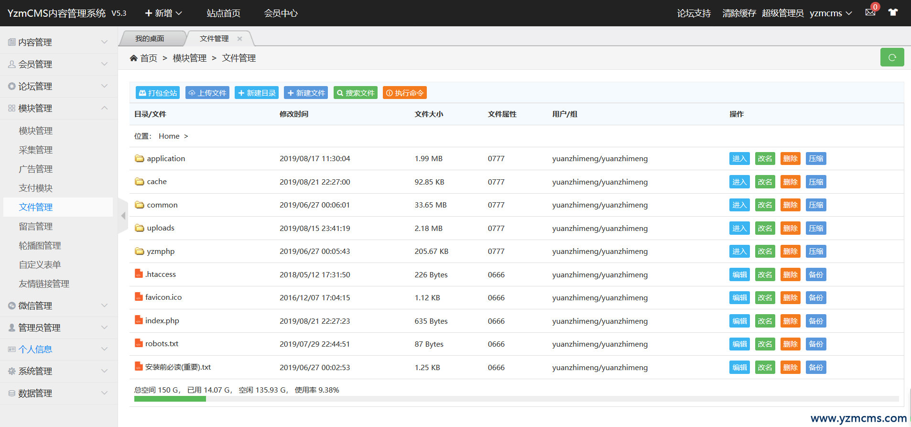Click the common folder icon
Viewport: 911px width, 427px height.
(139, 205)
